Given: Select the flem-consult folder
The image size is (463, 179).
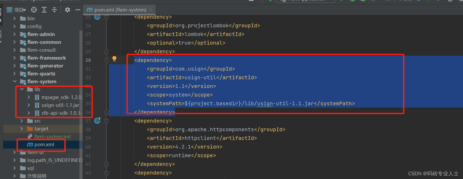Looking at the screenshot, I should click(42, 50).
